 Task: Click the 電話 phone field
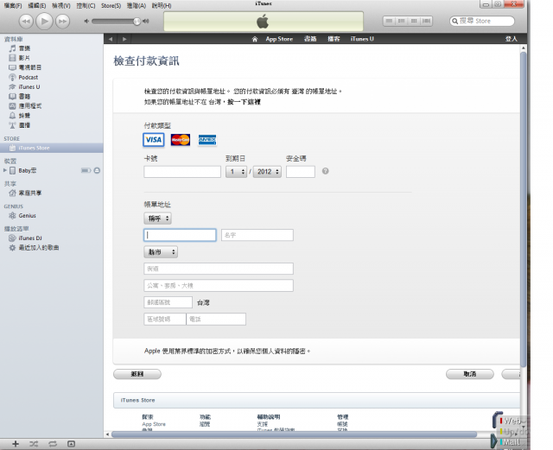pyautogui.click(x=216, y=320)
